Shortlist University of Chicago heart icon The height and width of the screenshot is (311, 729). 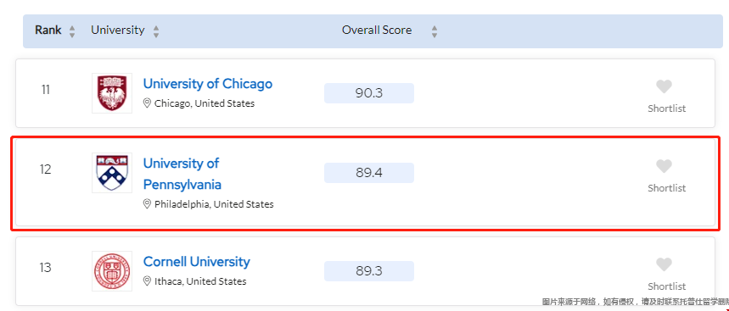664,86
